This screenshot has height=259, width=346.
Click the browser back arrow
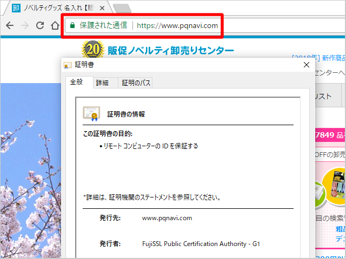click(10, 25)
